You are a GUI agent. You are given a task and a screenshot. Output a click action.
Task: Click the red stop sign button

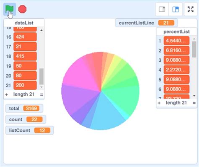click(x=22, y=9)
